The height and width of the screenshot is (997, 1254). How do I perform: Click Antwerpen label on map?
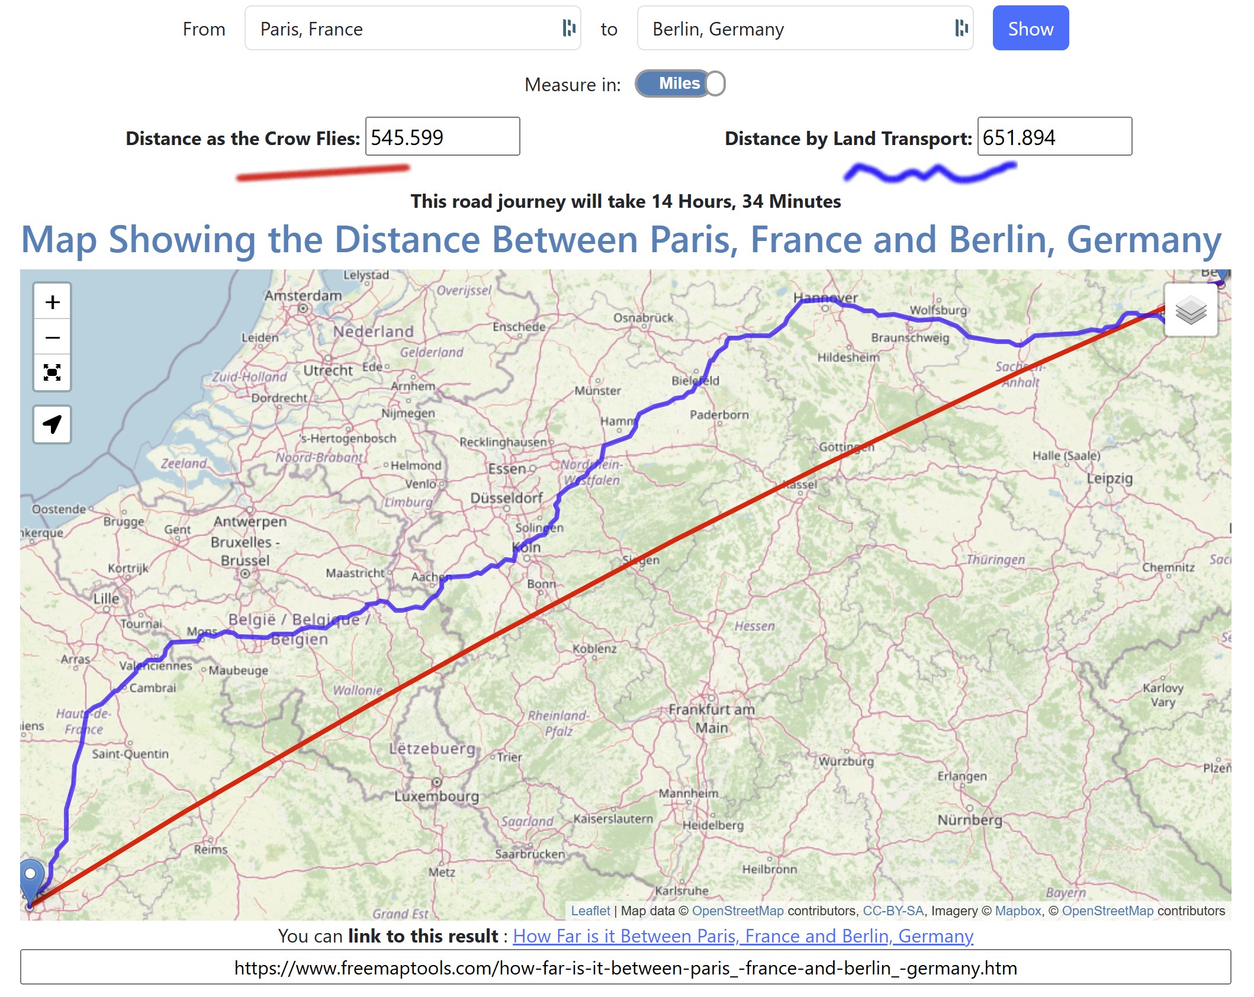click(x=250, y=522)
